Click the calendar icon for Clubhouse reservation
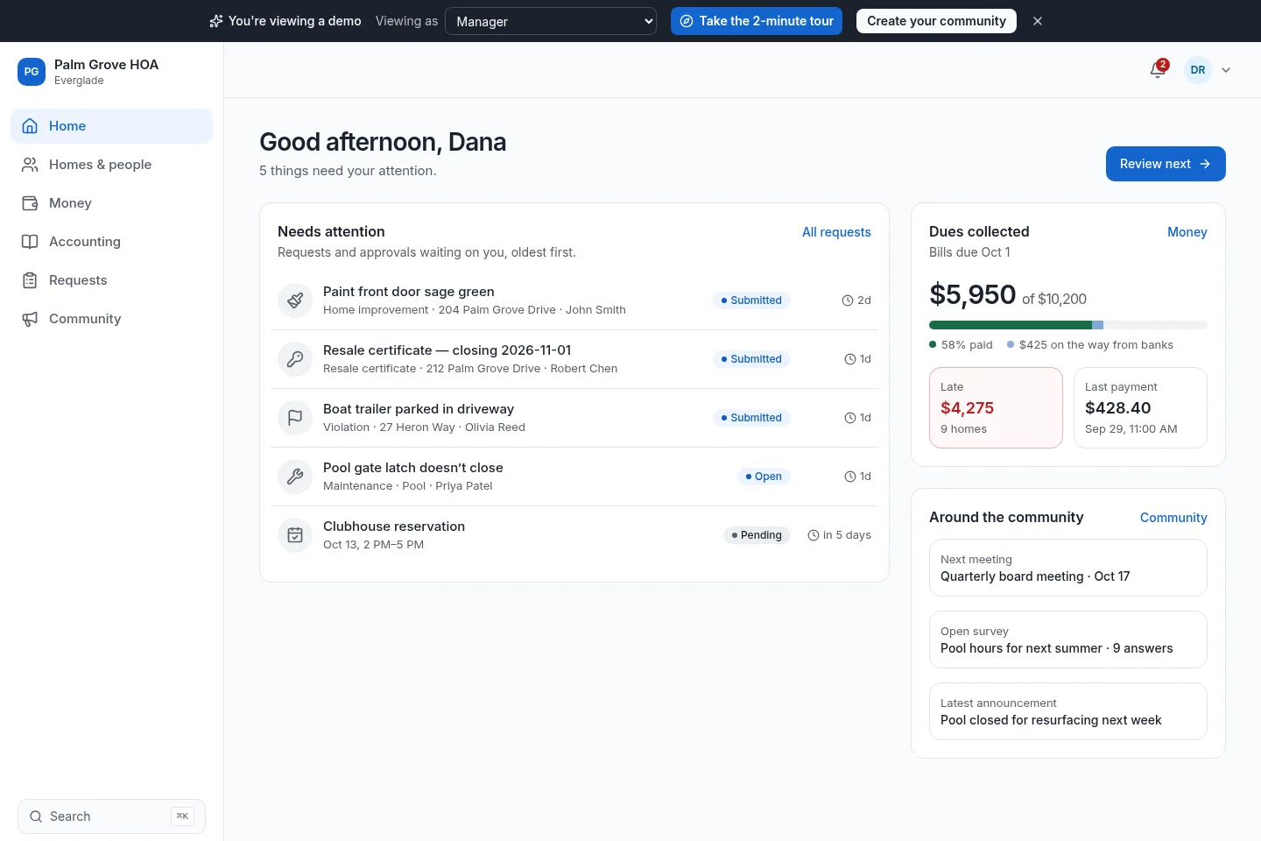Screen dimensions: 1261x841 point(295,535)
